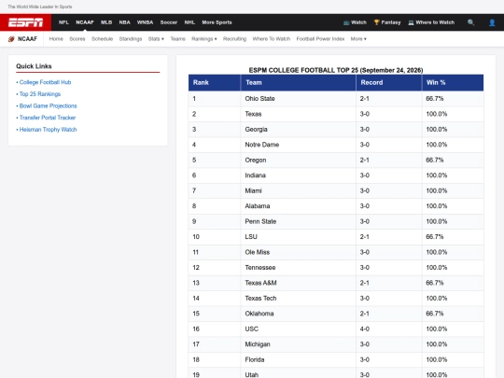The image size is (504, 378).
Task: Open the Schedule tab
Action: tap(103, 39)
